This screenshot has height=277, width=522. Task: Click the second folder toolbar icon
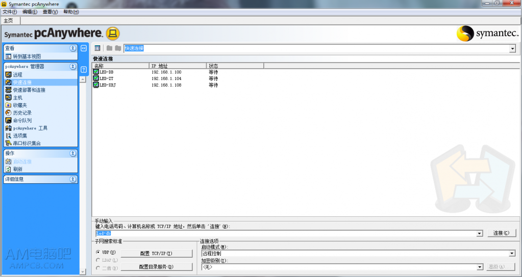[118, 48]
